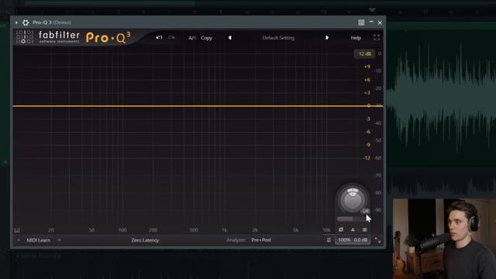Open plugin wrapper settings gear icon
The image size is (496, 279).
point(26,22)
